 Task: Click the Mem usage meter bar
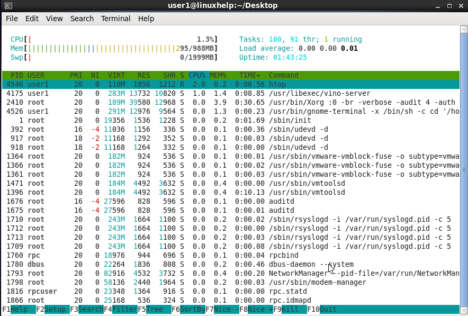click(114, 48)
